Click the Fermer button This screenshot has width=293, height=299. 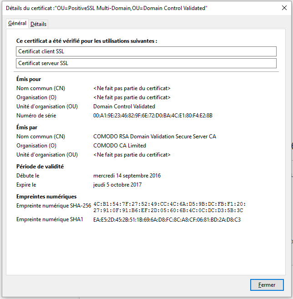(267, 285)
